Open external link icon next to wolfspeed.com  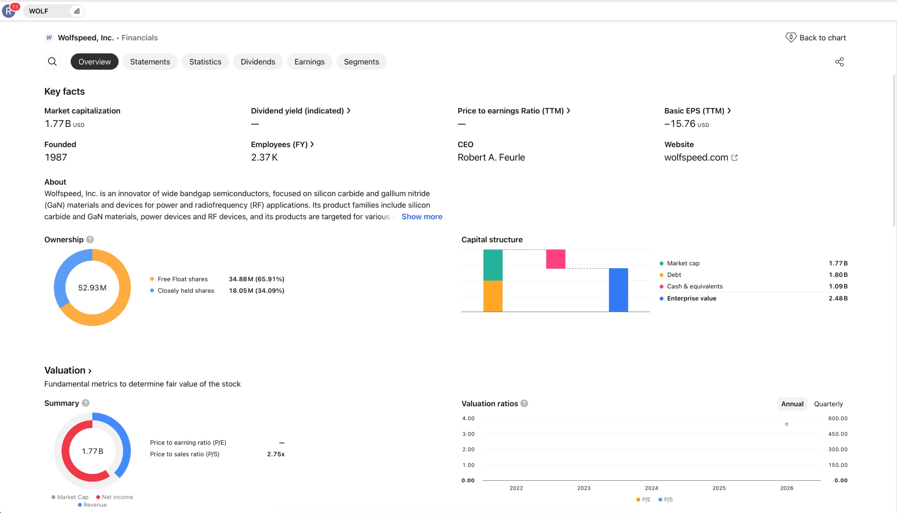pyautogui.click(x=734, y=158)
